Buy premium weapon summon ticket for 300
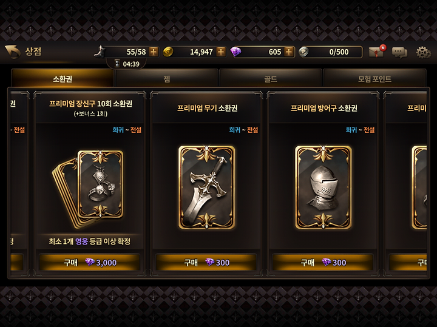The height and width of the screenshot is (327, 437). [x=206, y=262]
